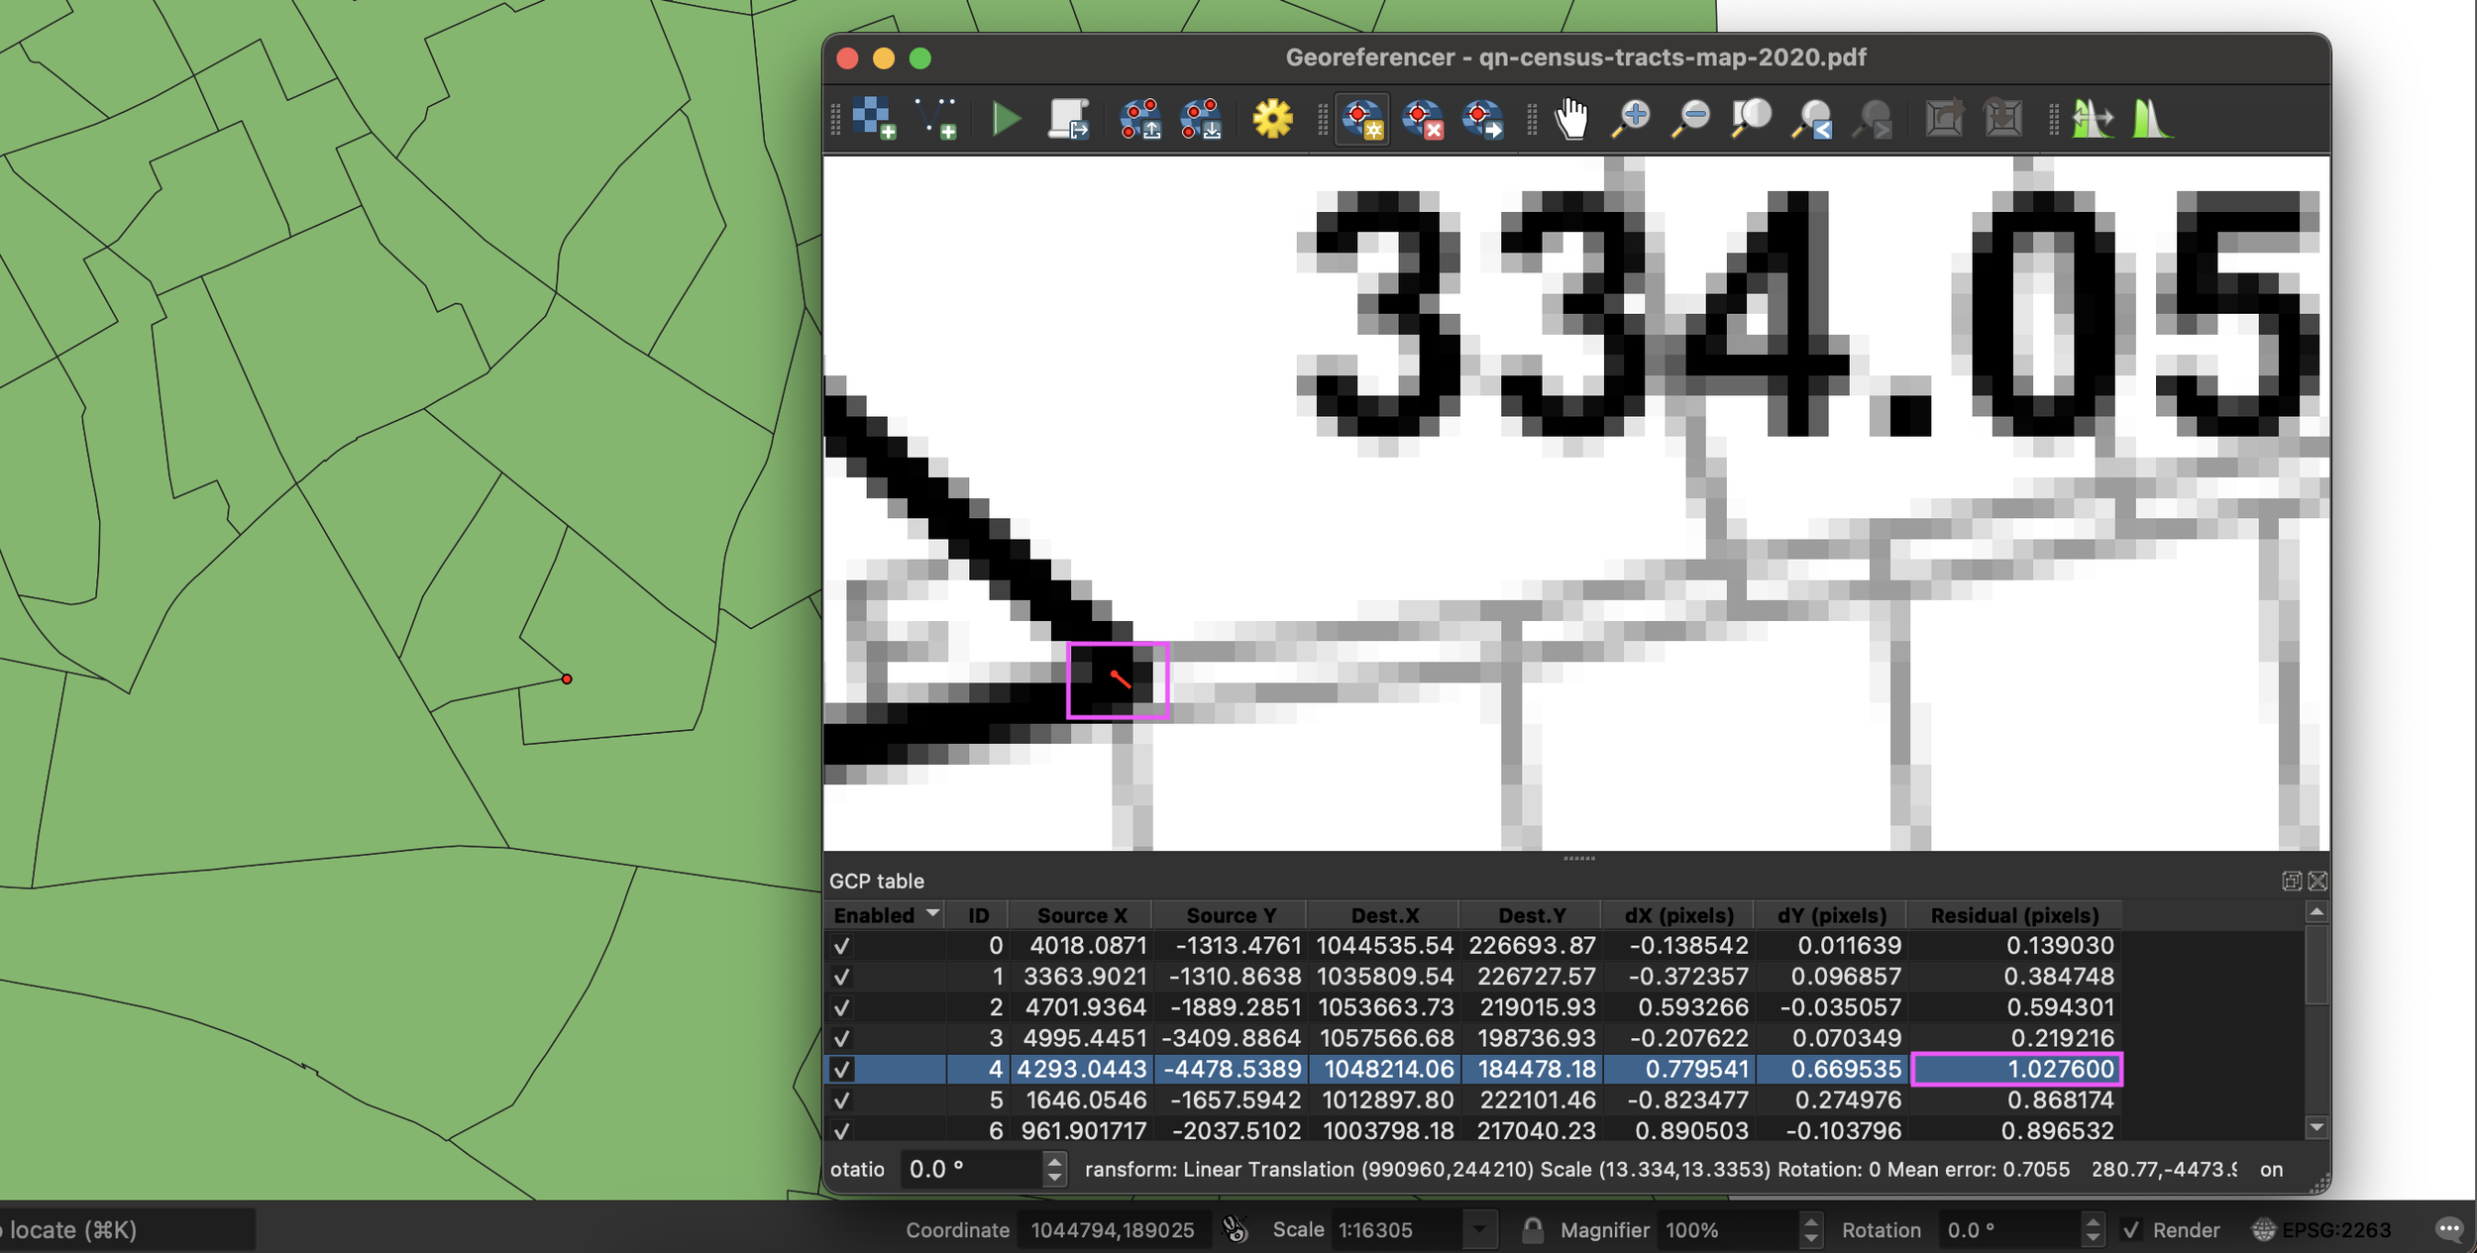Click Generate GDAL Script icon
This screenshot has width=2477, height=1253.
coord(1068,119)
